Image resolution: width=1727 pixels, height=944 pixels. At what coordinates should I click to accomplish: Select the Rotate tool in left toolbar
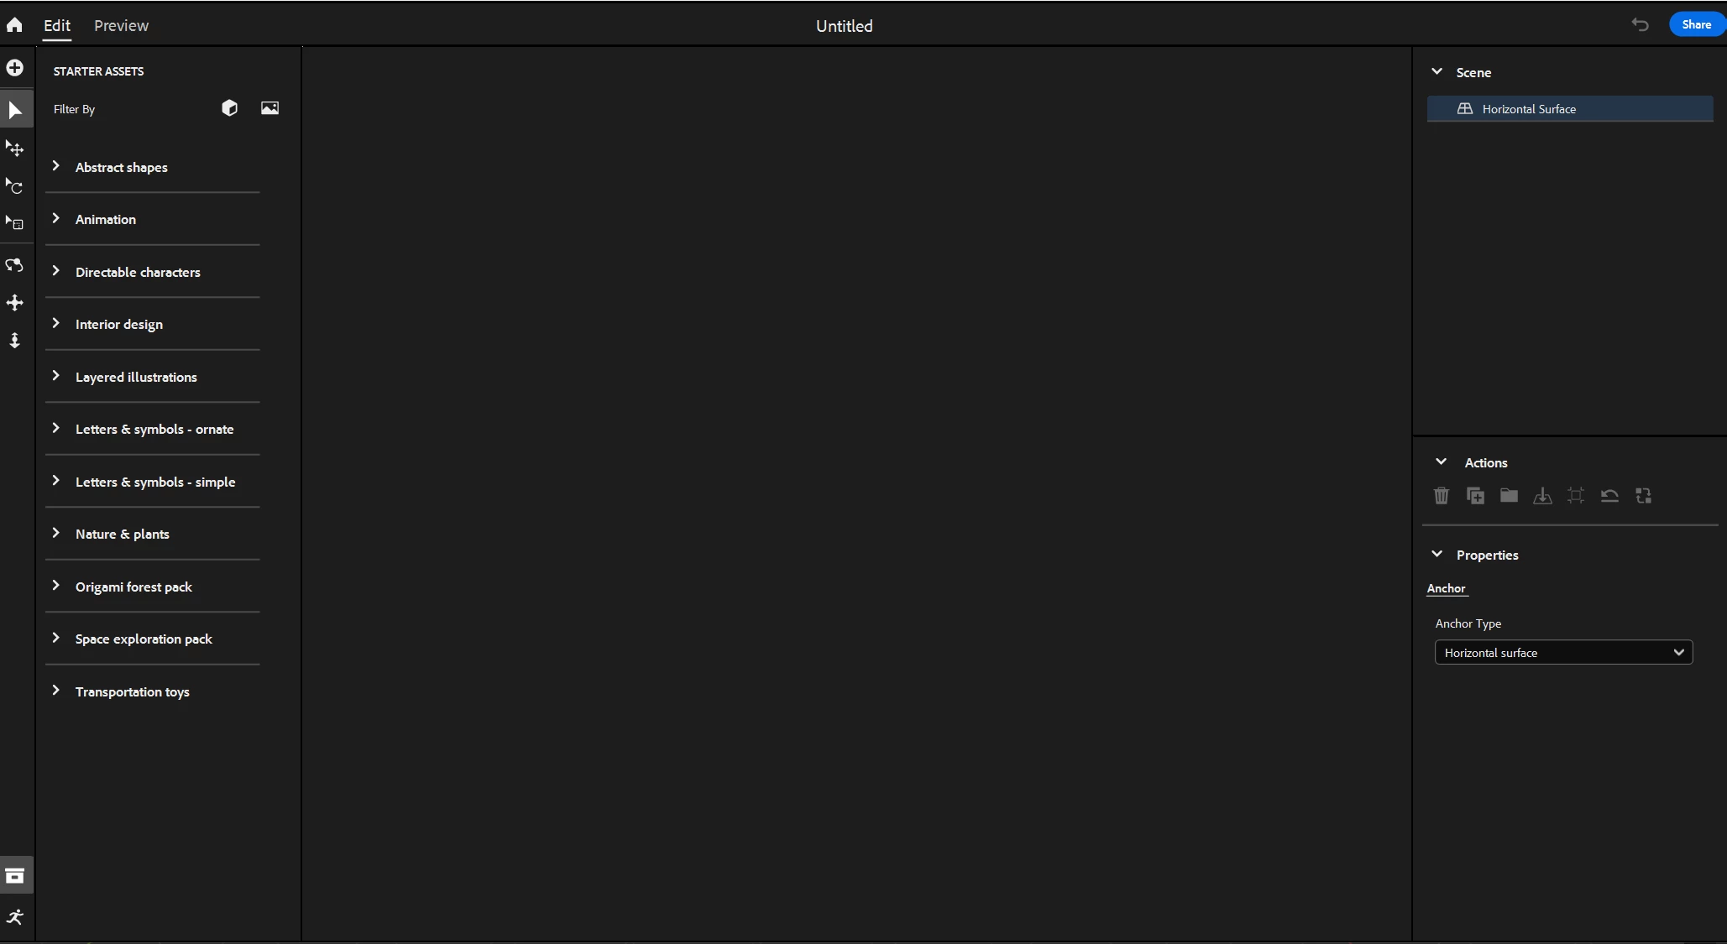15,186
